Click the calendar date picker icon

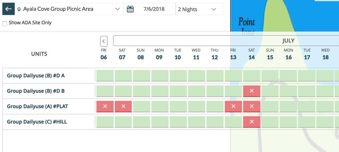[130, 9]
